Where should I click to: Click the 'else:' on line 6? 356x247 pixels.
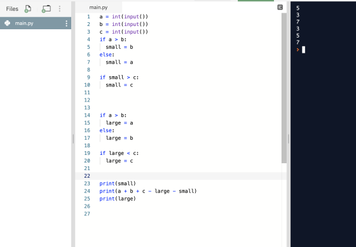[x=107, y=55]
